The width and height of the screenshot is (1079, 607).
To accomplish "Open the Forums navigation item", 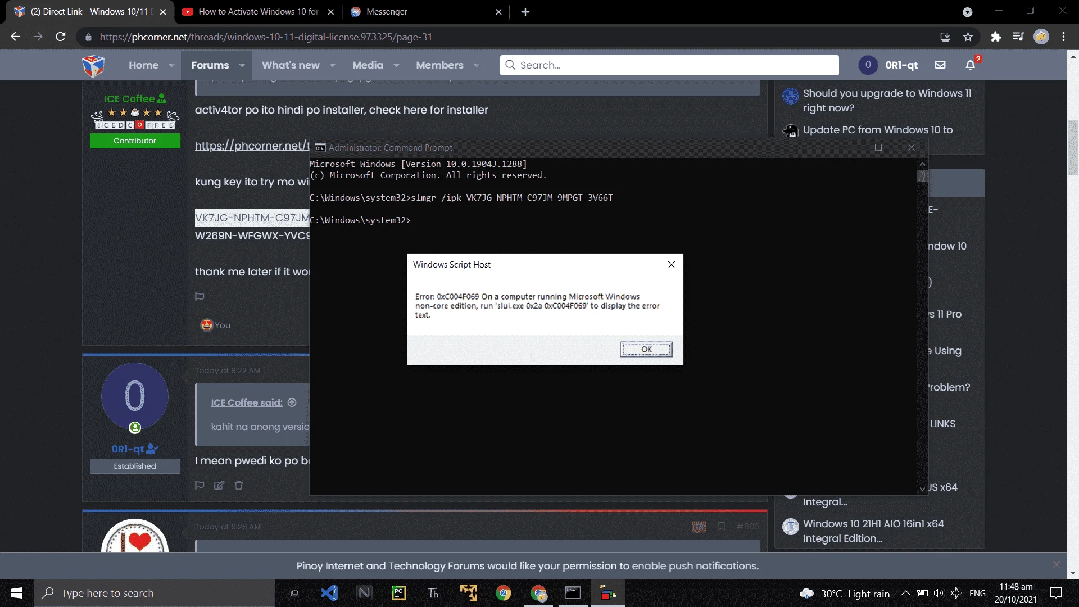I will coord(210,65).
